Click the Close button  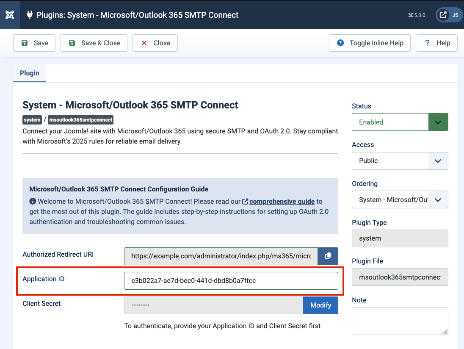coord(155,43)
